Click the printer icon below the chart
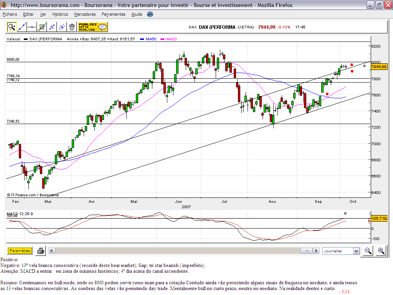The image size is (393, 295). point(41,251)
